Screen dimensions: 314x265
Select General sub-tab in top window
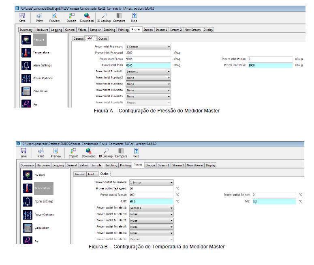point(78,39)
